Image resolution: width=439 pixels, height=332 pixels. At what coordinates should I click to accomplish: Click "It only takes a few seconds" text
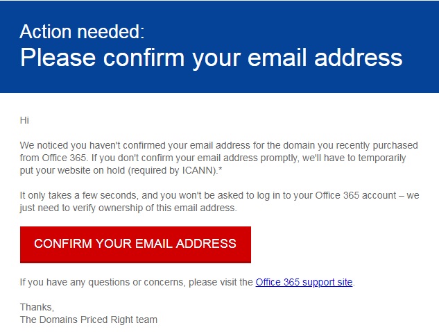[78, 195]
